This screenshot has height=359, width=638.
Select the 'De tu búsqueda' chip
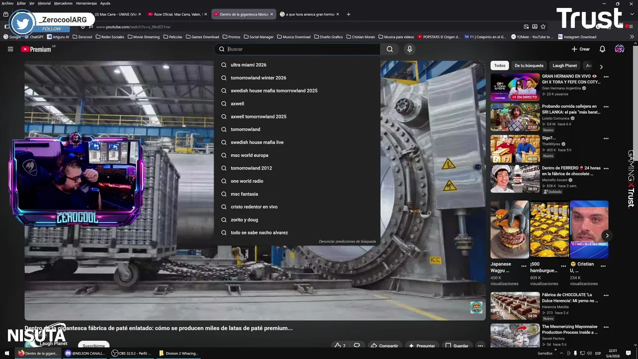click(x=529, y=65)
